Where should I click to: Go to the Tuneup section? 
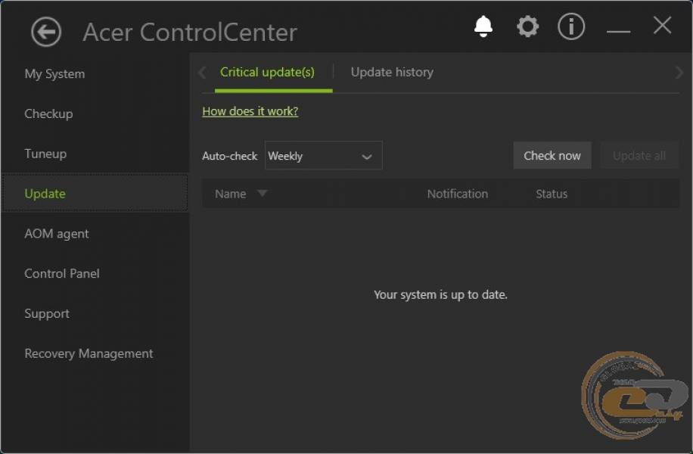pos(45,154)
